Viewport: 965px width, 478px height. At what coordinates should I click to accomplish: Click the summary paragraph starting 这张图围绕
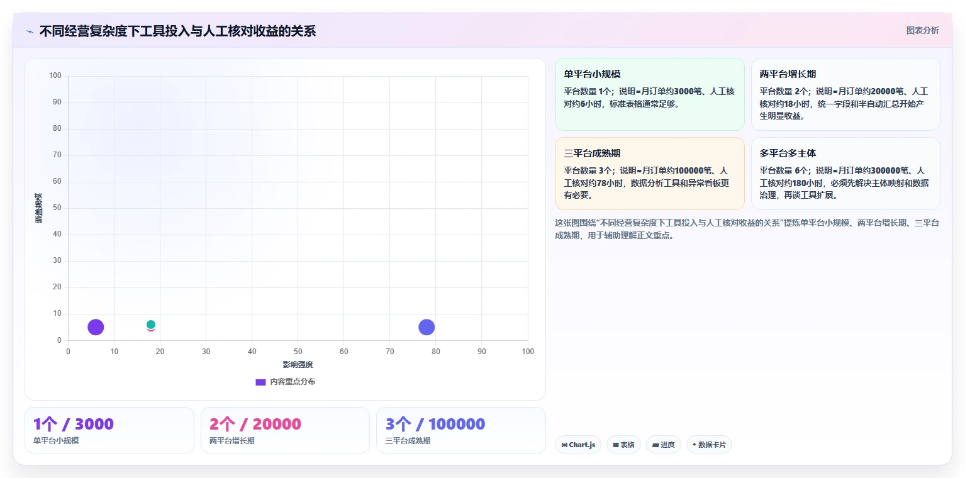point(747,230)
